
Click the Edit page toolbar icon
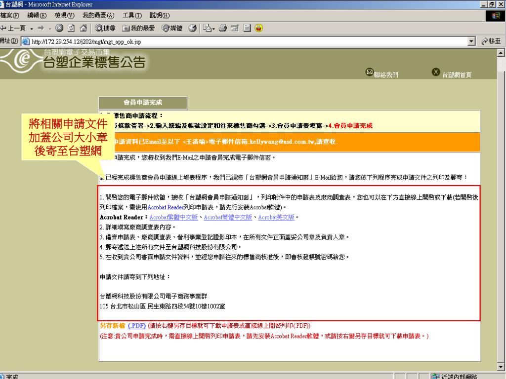pyautogui.click(x=235, y=28)
